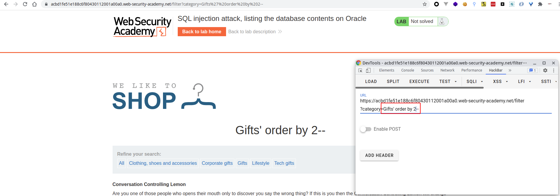Click the bookmark star in the address bar
The height and width of the screenshot is (196, 560).
(x=425, y=4)
